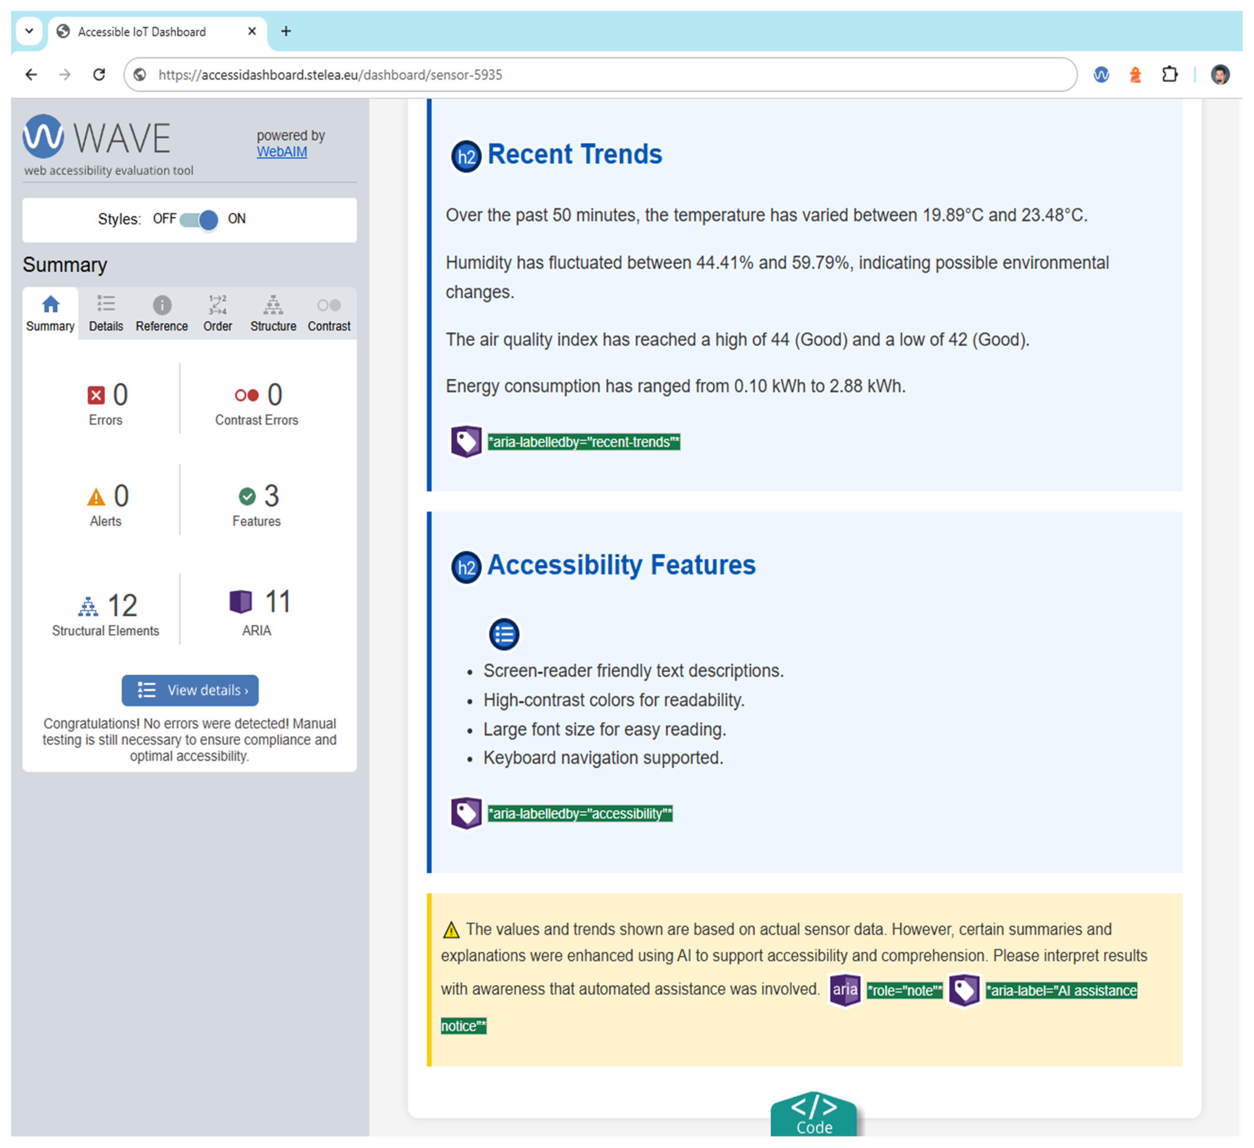
Task: Click the orange Alerts triangle icon
Action: 96,497
